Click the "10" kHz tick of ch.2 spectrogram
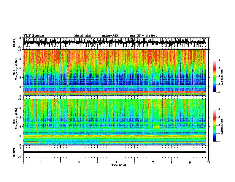 (x=20, y=99)
